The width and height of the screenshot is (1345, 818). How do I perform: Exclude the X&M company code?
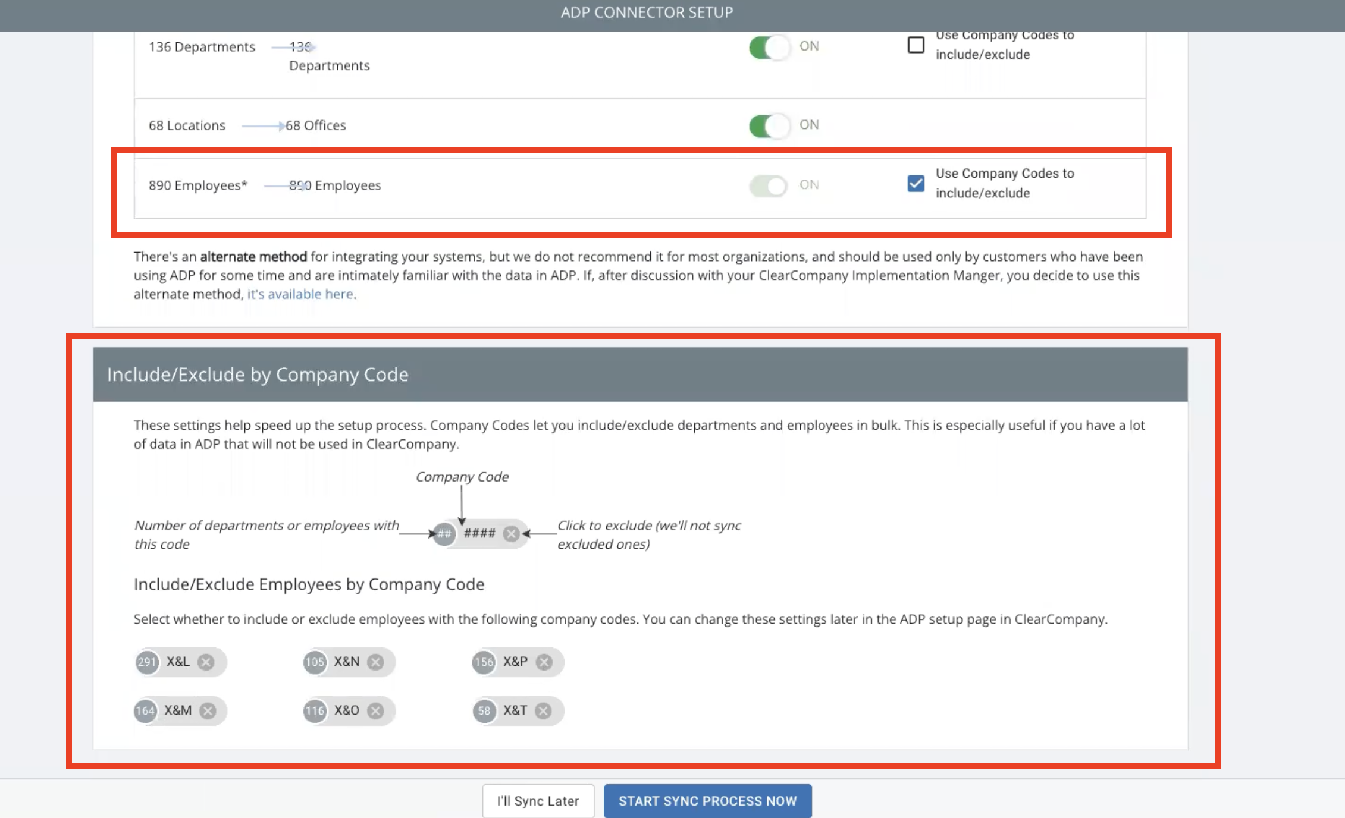tap(208, 710)
